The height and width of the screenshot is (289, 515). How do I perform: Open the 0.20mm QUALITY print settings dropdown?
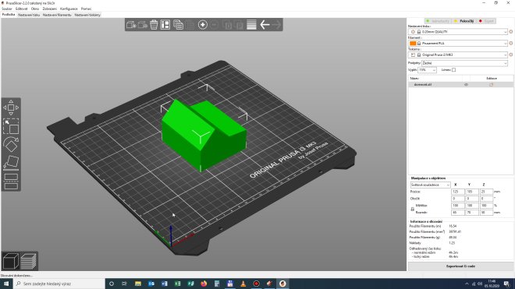click(x=458, y=32)
